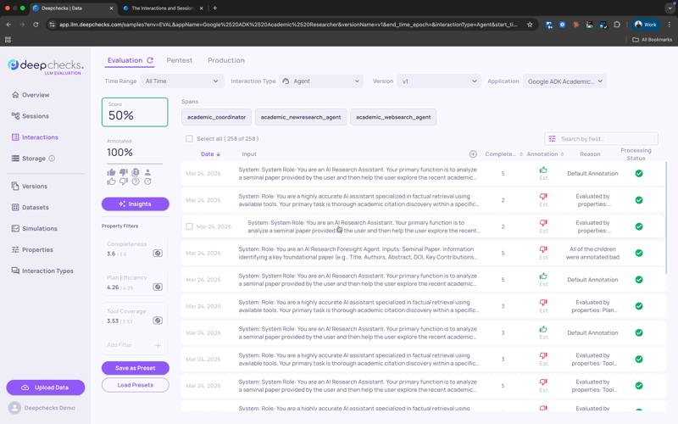Select Interactions in the sidebar
678x424 pixels.
click(35, 137)
